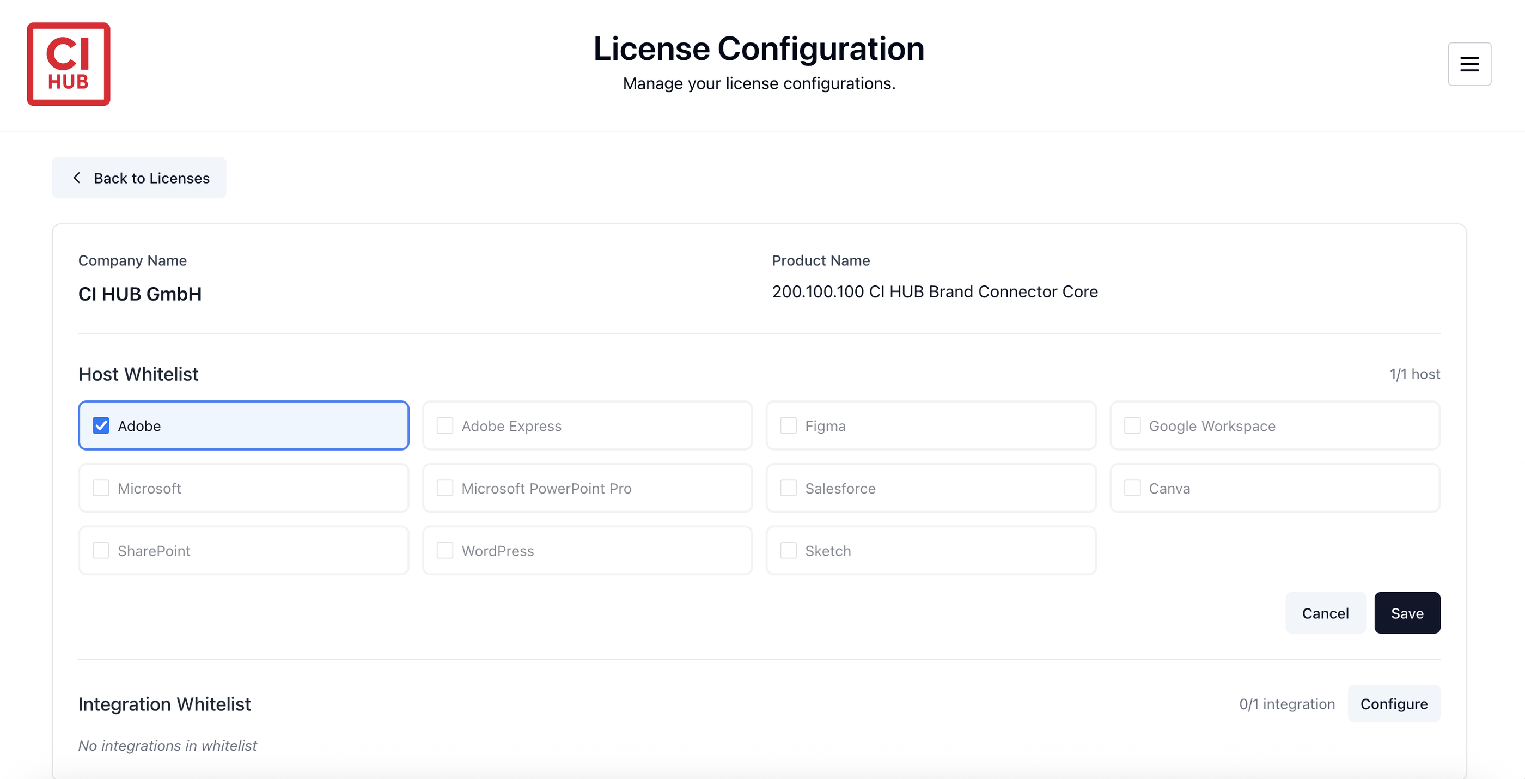Image resolution: width=1525 pixels, height=779 pixels.
Task: Open Configure for Integration Whitelist
Action: click(x=1394, y=704)
